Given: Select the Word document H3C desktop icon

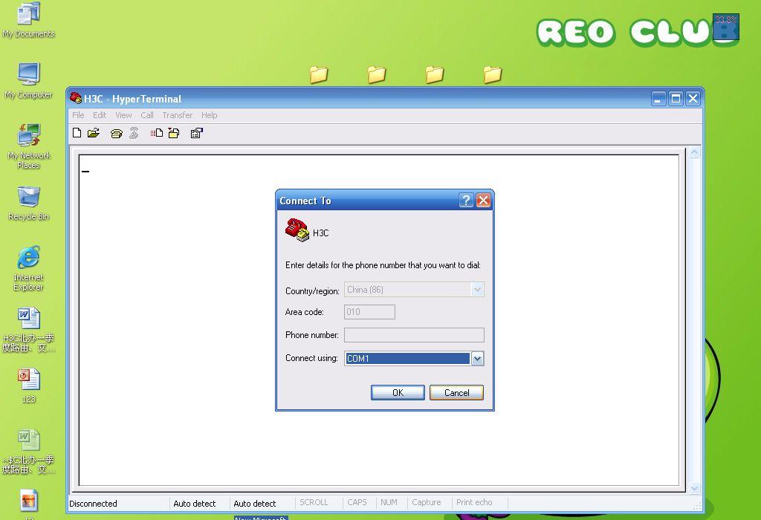Looking at the screenshot, I should (28, 330).
